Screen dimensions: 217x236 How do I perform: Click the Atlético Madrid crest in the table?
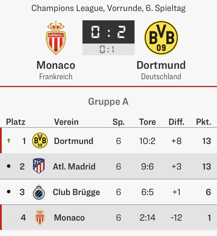click(39, 166)
